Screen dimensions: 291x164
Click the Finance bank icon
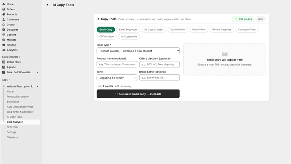(x=4, y=45)
